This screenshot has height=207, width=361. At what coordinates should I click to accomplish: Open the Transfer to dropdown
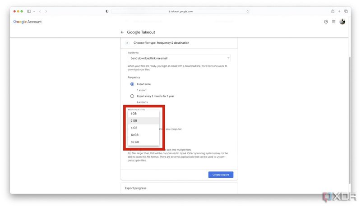[x=179, y=58]
